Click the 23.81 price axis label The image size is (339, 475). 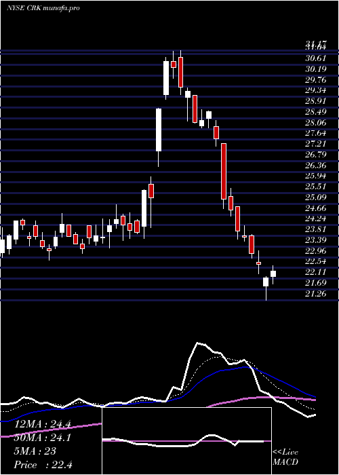click(x=316, y=229)
